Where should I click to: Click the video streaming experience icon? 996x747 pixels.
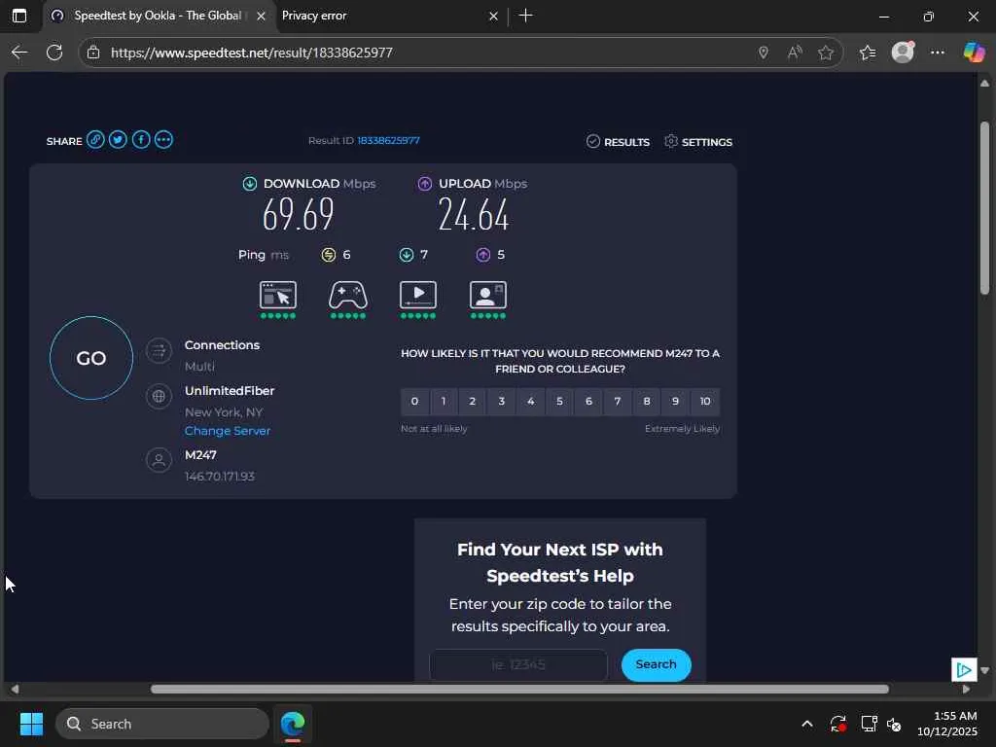(418, 296)
